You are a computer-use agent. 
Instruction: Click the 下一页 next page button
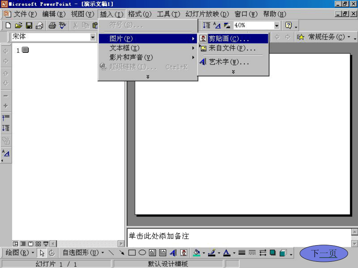(x=324, y=253)
